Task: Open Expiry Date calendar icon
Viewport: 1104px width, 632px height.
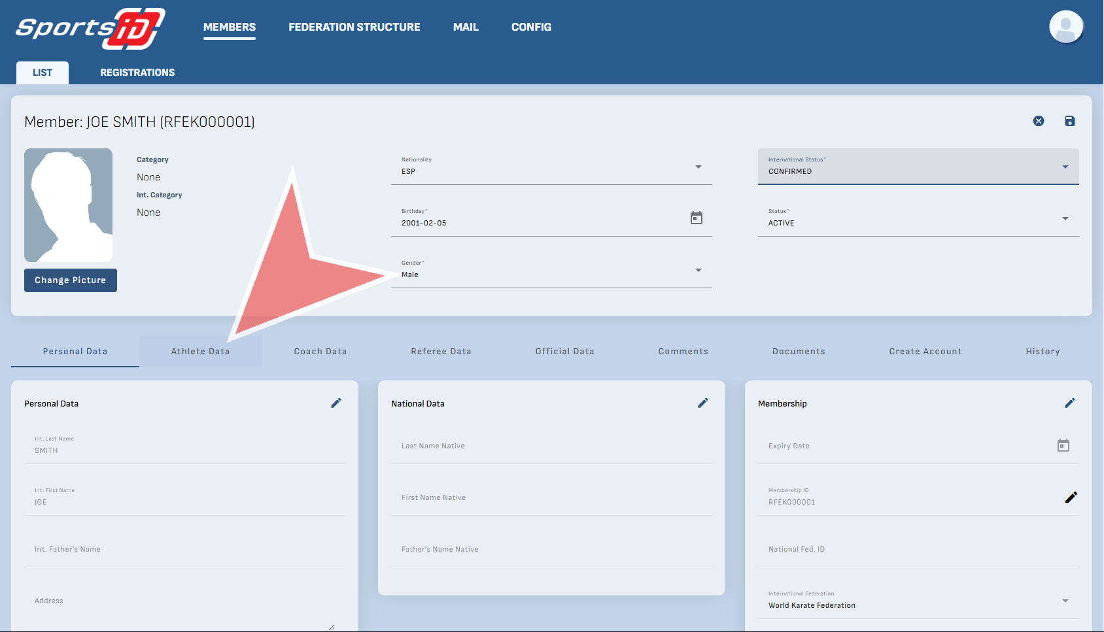Action: (1063, 446)
